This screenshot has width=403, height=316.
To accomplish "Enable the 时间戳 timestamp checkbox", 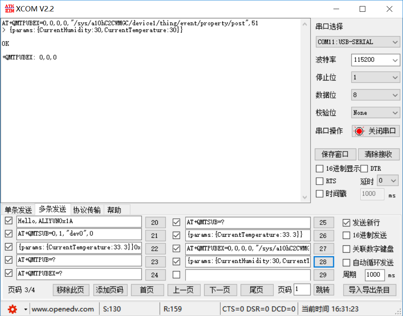I will click(x=319, y=194).
